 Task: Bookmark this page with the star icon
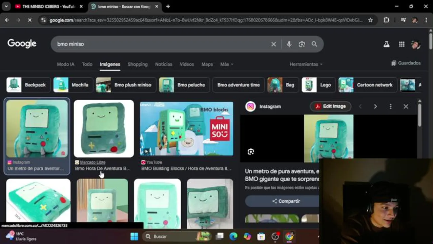point(370,20)
